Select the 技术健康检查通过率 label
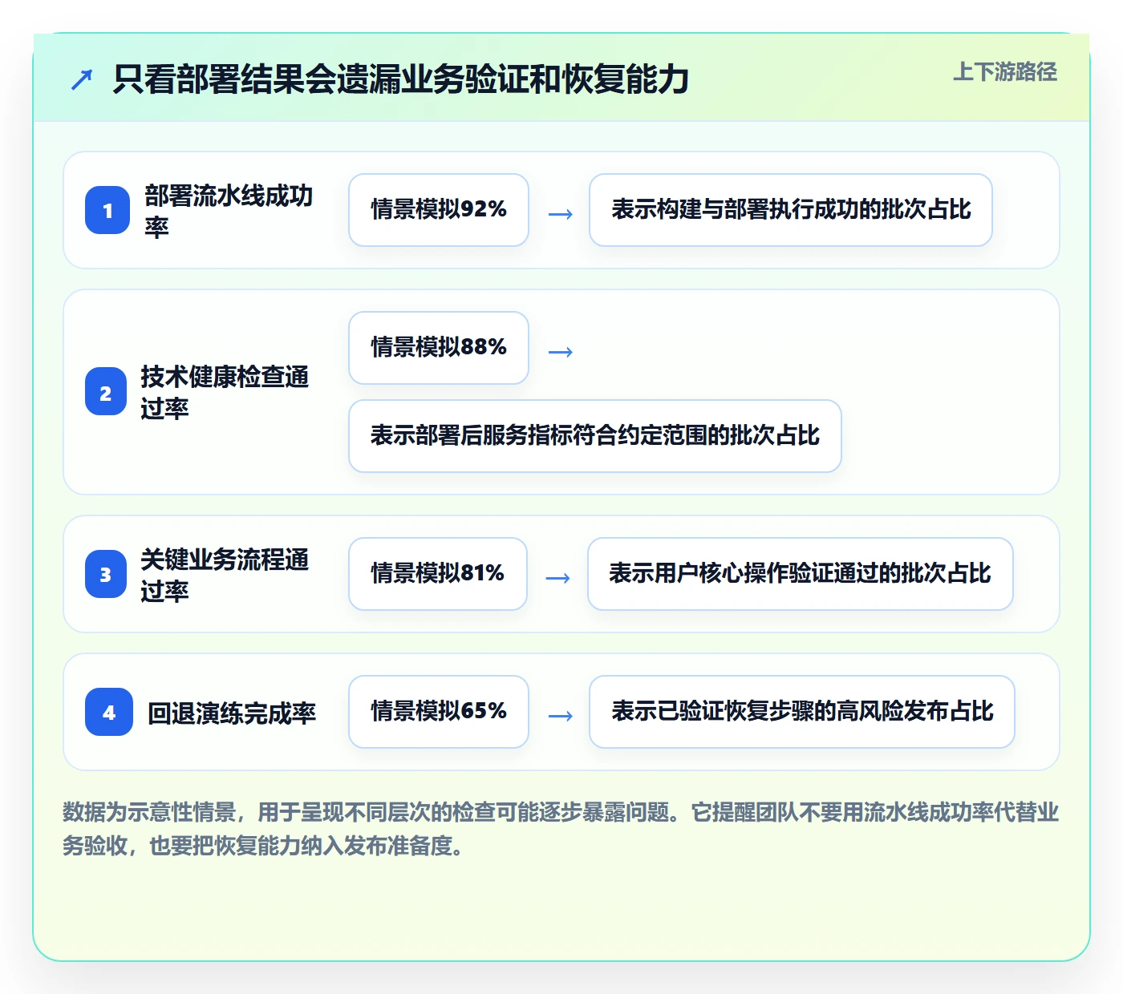The width and height of the screenshot is (1123, 994). tap(225, 392)
